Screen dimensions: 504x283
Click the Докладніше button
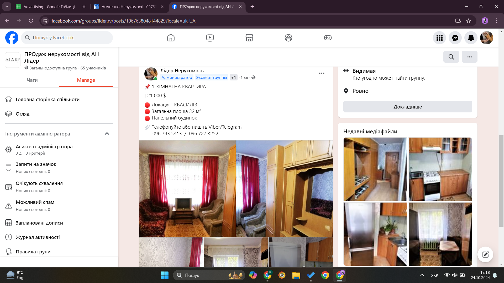(x=407, y=107)
